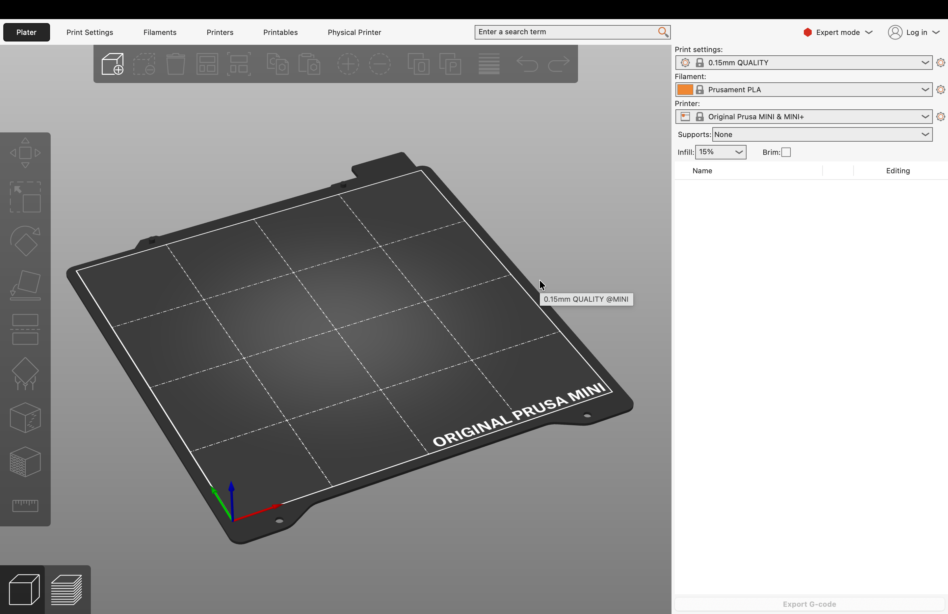The height and width of the screenshot is (614, 948).
Task: Click the search magnifier icon
Action: point(663,32)
